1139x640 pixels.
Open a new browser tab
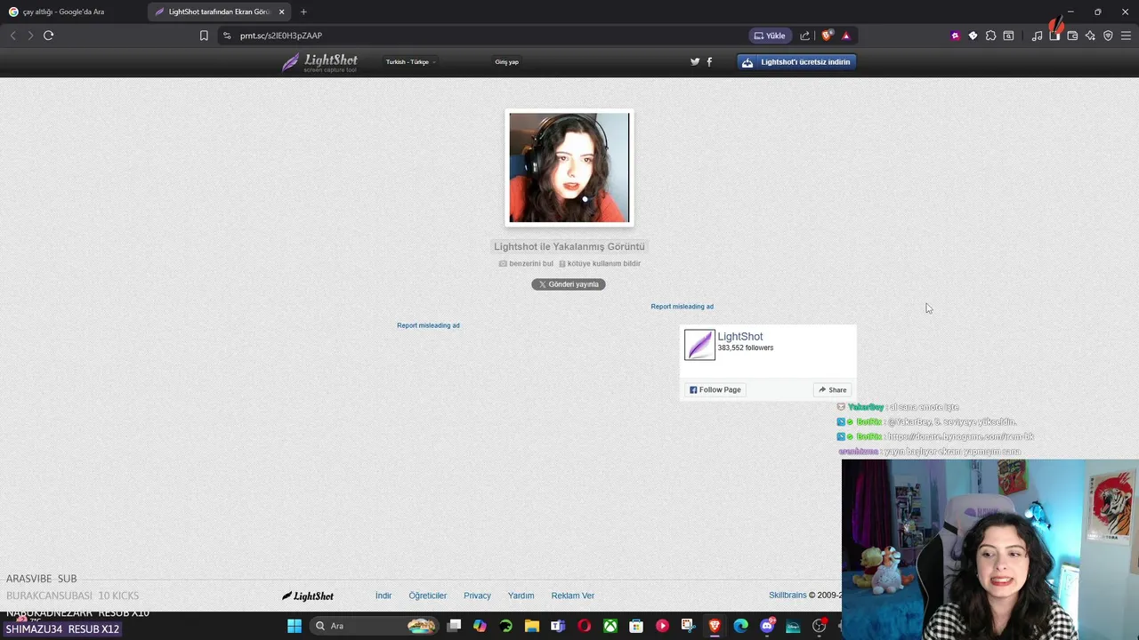click(303, 12)
